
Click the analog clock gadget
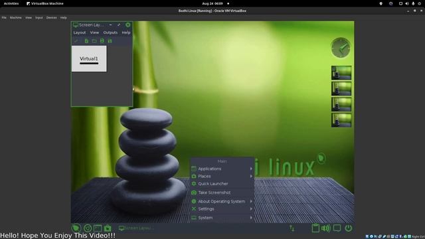[341, 48]
